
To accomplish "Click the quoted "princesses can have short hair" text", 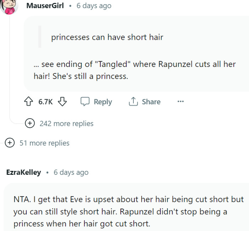I will [x=107, y=37].
